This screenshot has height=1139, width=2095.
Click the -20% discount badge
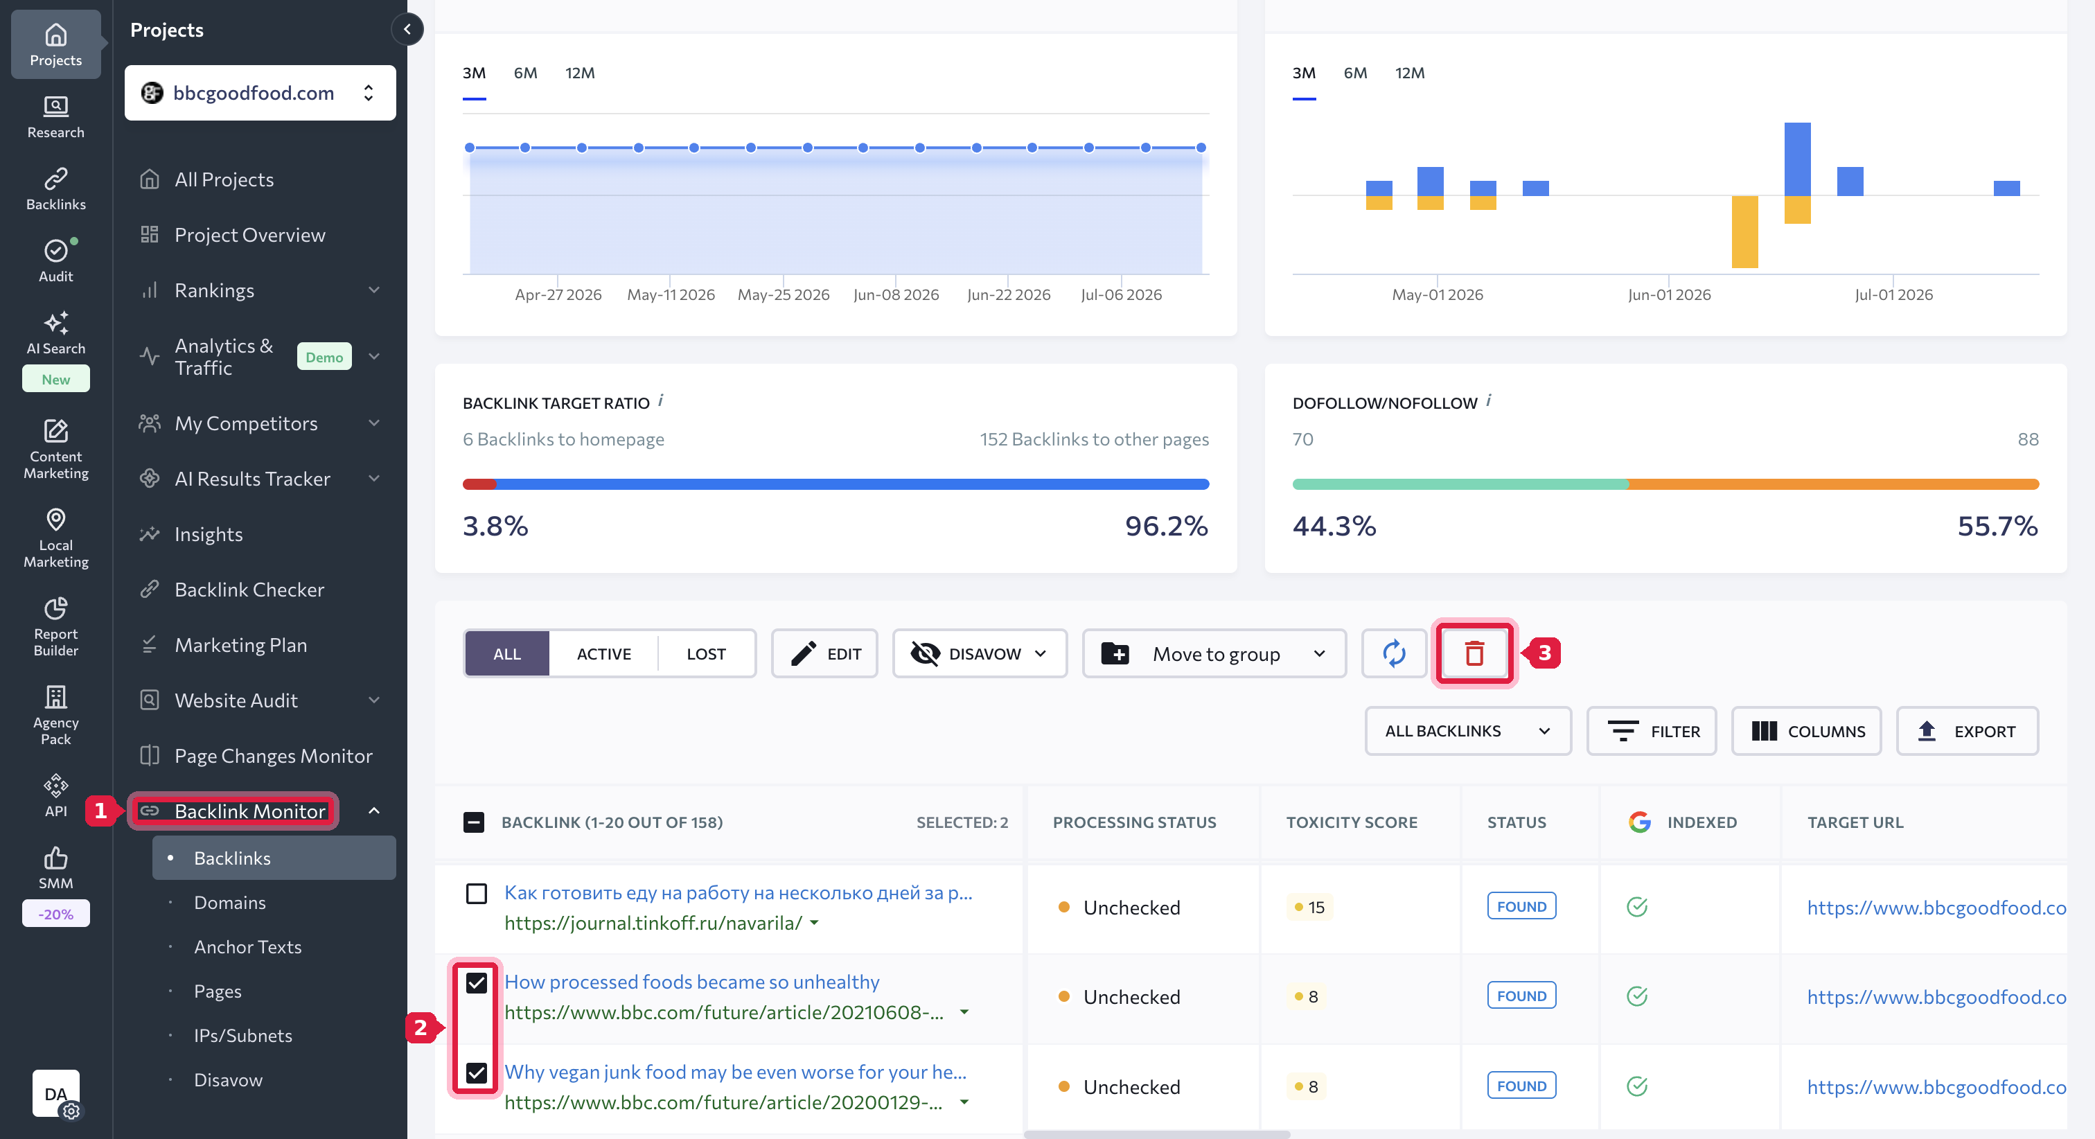click(55, 914)
